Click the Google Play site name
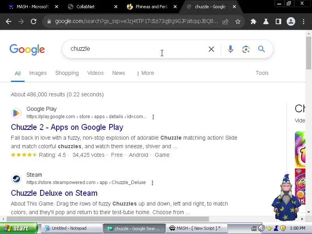 [x=42, y=109]
